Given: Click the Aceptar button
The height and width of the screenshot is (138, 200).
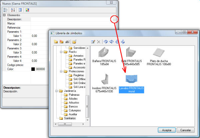Looking at the screenshot, I should pyautogui.click(x=167, y=130).
